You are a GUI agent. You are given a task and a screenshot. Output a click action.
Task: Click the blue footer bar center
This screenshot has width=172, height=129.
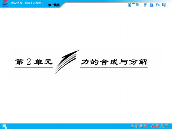pyautogui.click(x=86, y=126)
